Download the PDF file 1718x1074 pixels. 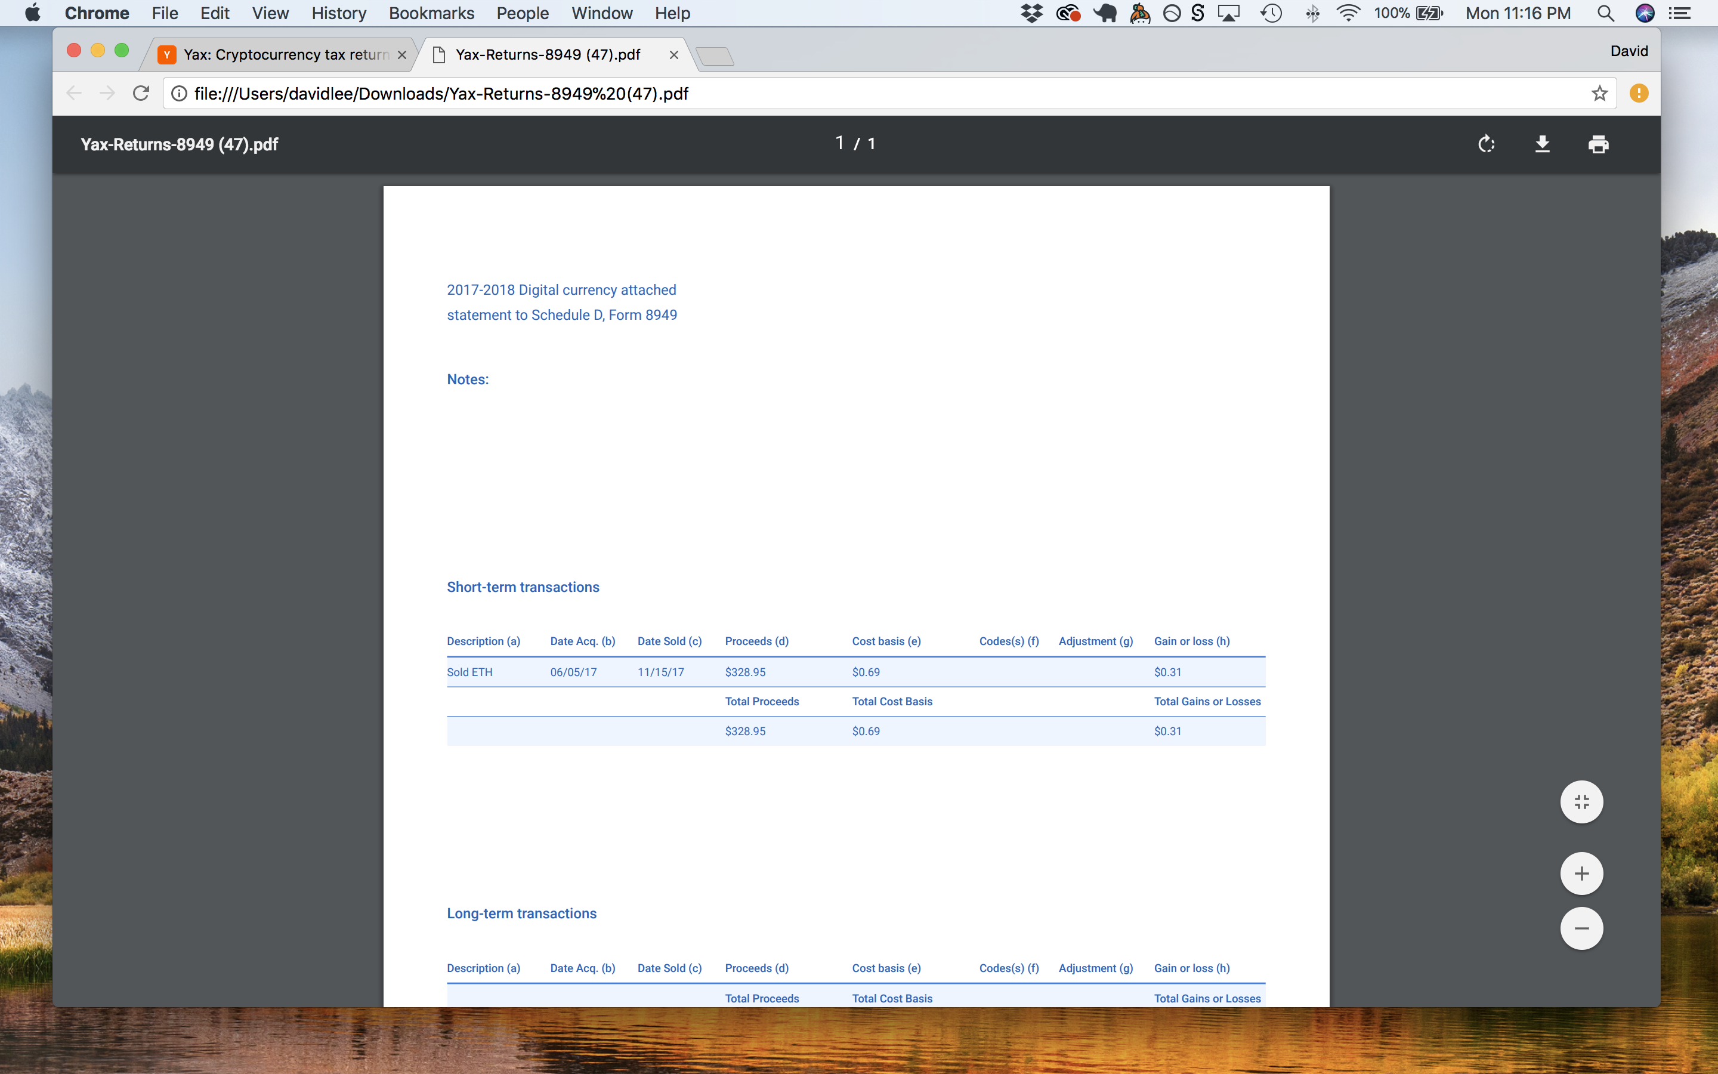click(x=1542, y=144)
